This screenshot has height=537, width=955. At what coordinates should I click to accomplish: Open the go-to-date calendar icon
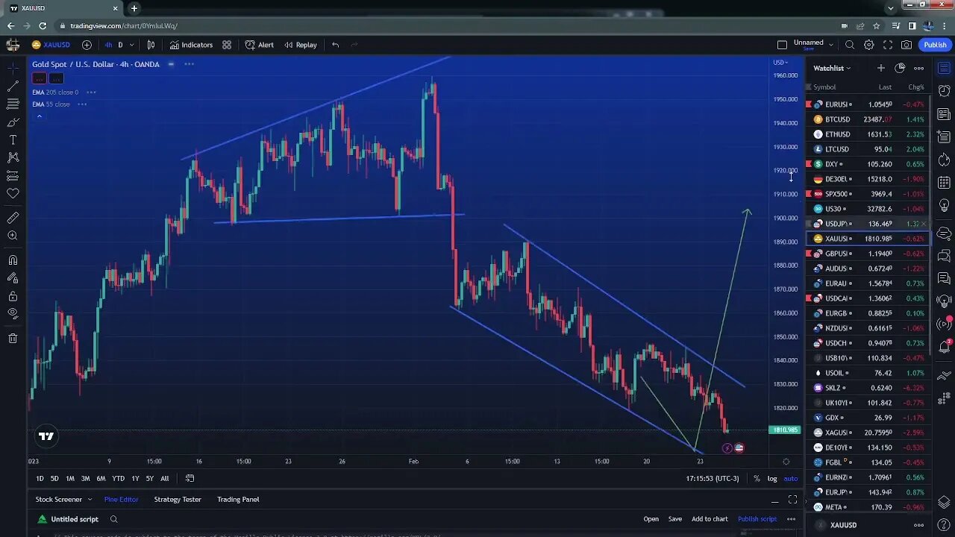pyautogui.click(x=190, y=478)
